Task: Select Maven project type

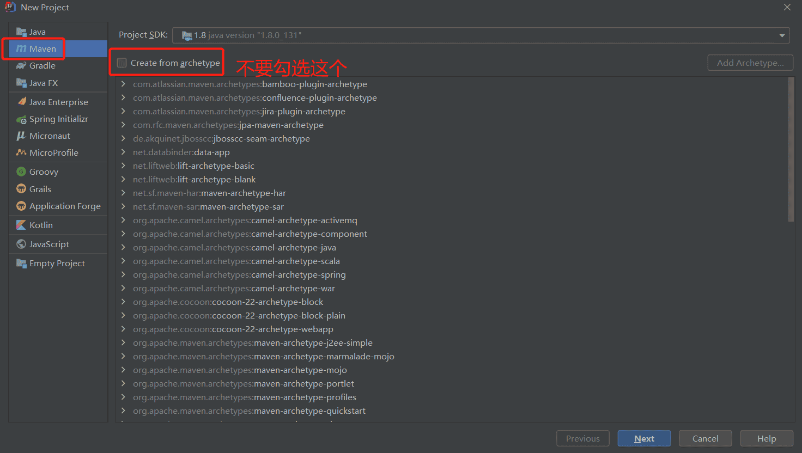Action: 58,48
